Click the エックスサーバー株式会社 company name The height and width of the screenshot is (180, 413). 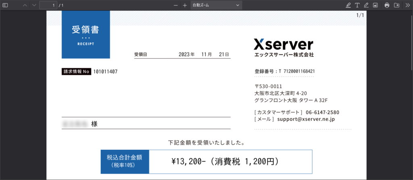pos(284,55)
